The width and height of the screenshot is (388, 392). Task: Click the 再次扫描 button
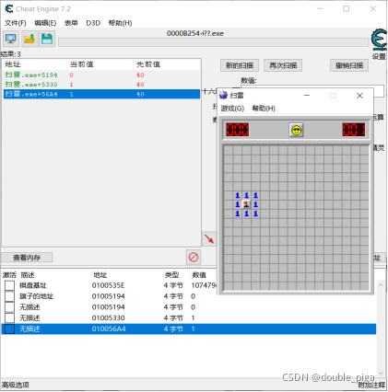(x=283, y=65)
